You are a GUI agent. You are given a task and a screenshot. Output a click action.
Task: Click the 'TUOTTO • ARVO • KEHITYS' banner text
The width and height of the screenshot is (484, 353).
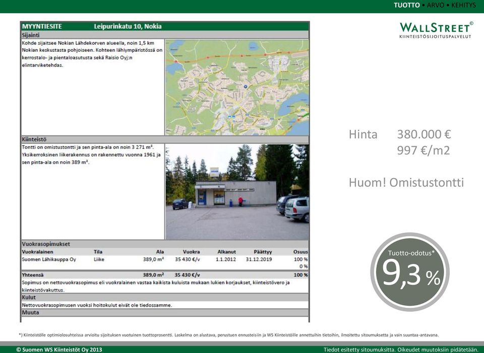[435, 5]
